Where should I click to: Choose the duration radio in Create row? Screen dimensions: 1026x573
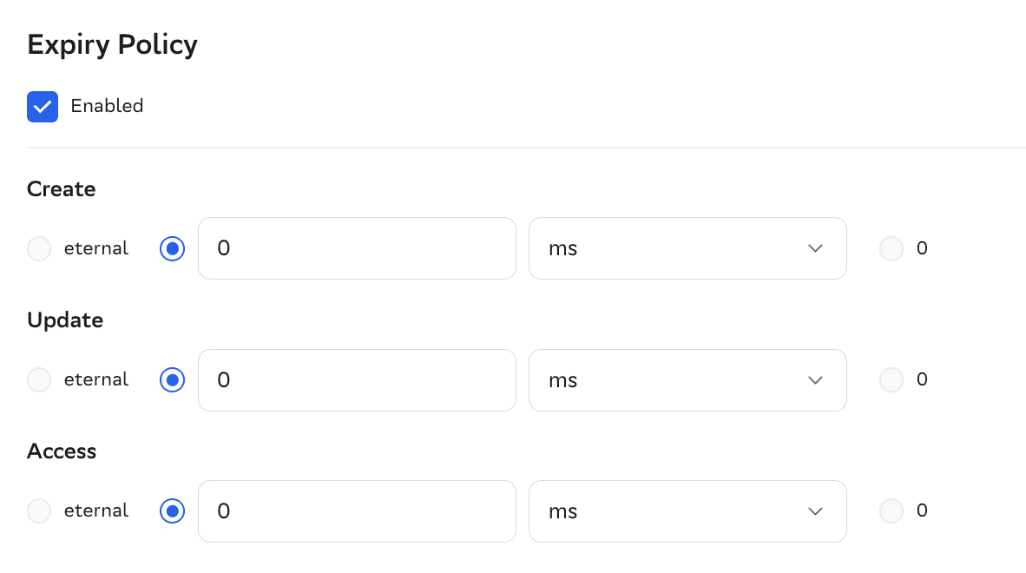click(x=173, y=249)
